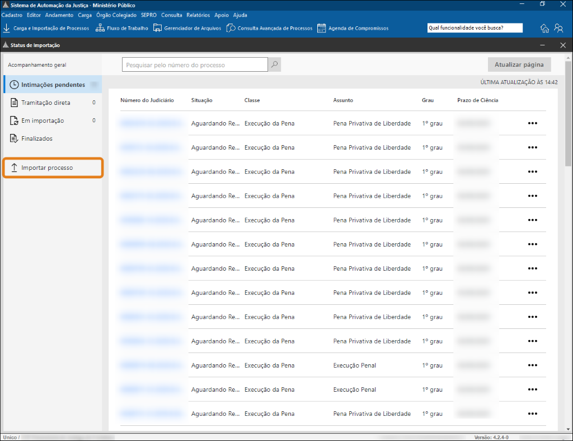Click the 'Qual funcionalidade você busca?' search box
573x441 pixels.
click(474, 28)
